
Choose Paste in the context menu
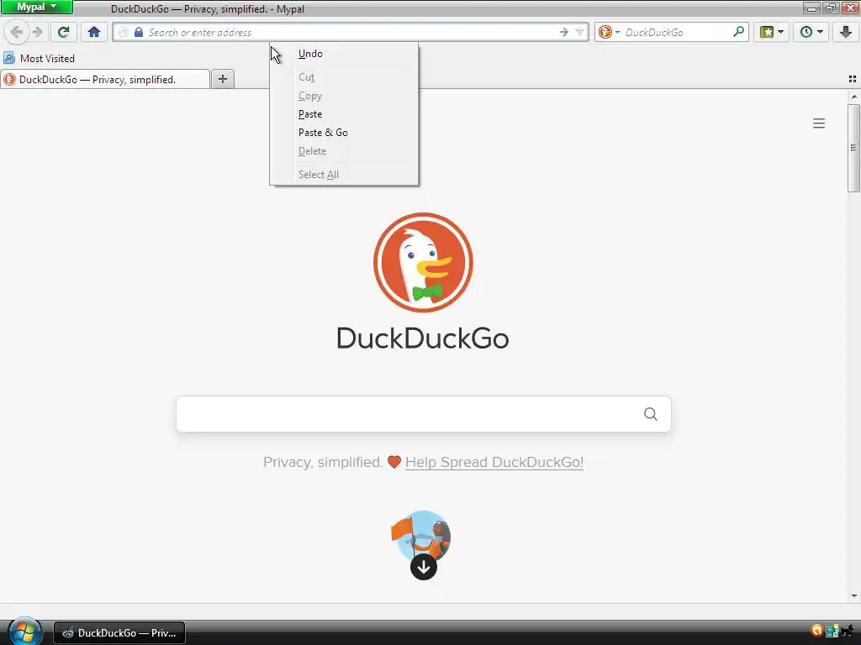pyautogui.click(x=344, y=114)
